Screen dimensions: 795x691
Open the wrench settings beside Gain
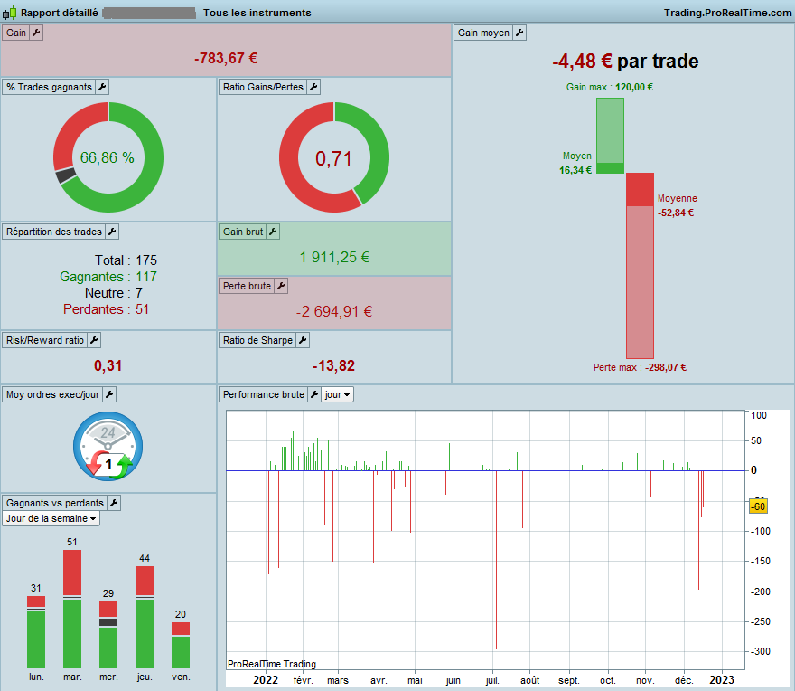36,33
